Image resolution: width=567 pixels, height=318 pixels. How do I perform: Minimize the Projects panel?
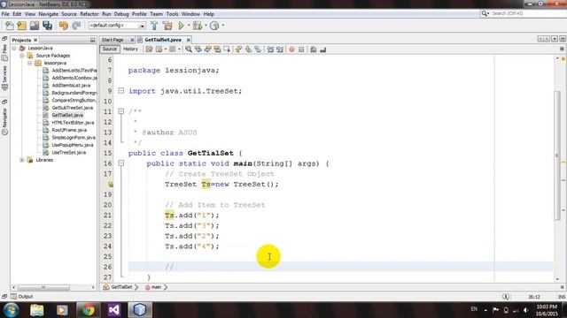click(92, 40)
